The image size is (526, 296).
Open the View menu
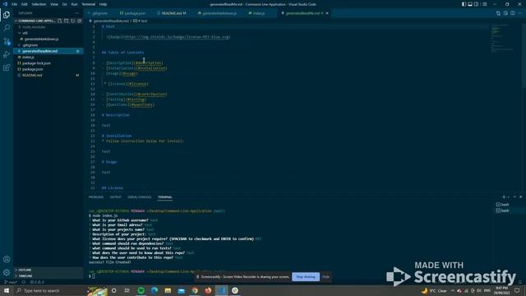pos(54,4)
